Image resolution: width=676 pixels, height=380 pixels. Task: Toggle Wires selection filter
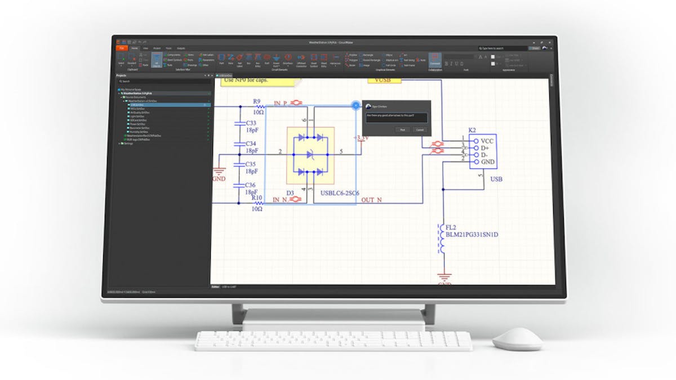(189, 55)
